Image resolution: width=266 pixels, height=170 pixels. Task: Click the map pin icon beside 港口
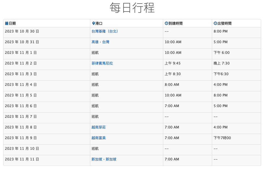click(93, 24)
